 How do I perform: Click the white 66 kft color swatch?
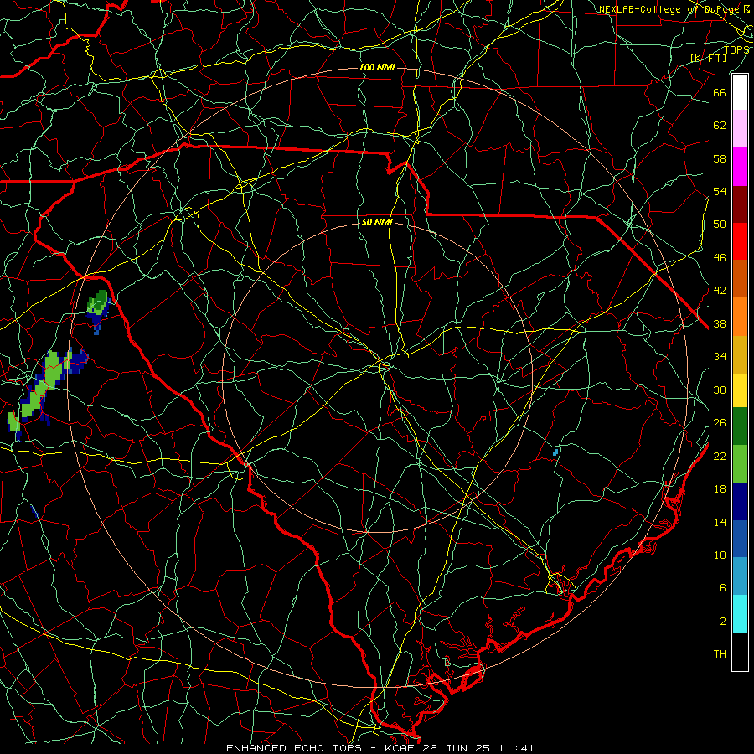pos(740,92)
